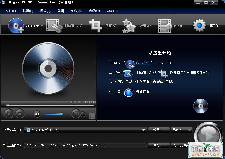The image size is (225, 159).
Task: Click the playback progress seek bar
Action: (49, 105)
